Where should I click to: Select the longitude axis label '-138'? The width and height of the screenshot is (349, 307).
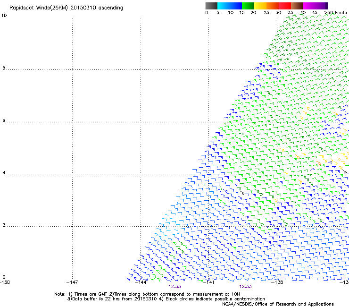click(x=277, y=282)
